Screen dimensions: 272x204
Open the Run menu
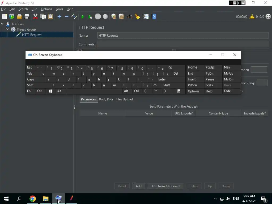(34, 9)
